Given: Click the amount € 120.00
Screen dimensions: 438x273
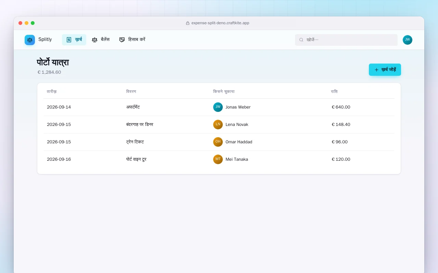Looking at the screenshot, I should [341, 159].
